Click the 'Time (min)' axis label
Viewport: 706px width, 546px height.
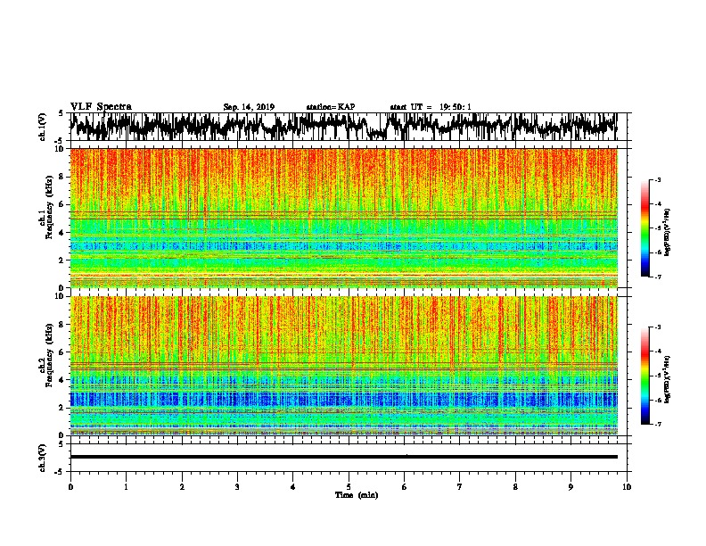pos(357,495)
